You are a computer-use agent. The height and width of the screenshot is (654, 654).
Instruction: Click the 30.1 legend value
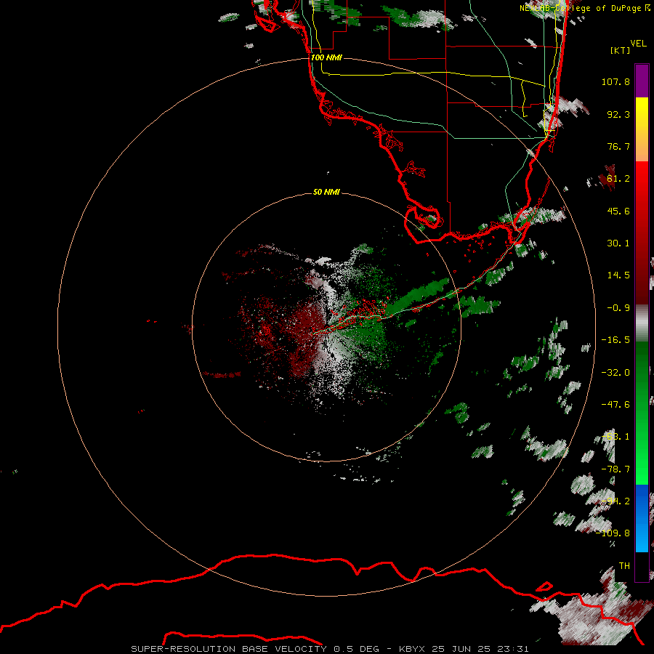[618, 243]
